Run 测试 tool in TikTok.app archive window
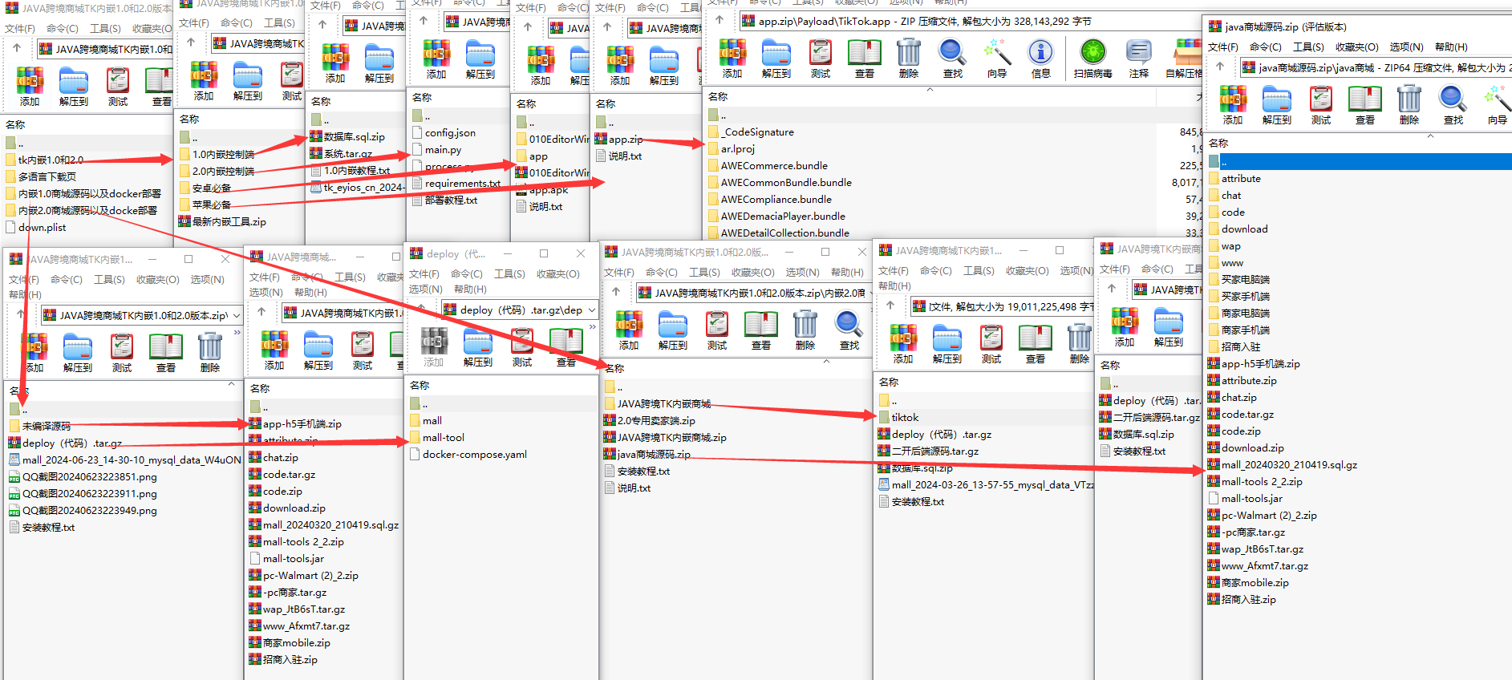Image resolution: width=1512 pixels, height=680 pixels. tap(821, 59)
